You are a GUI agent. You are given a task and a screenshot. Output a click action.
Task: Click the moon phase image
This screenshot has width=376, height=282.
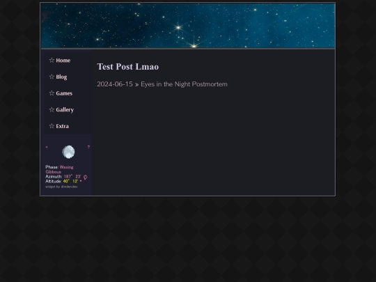click(68, 152)
